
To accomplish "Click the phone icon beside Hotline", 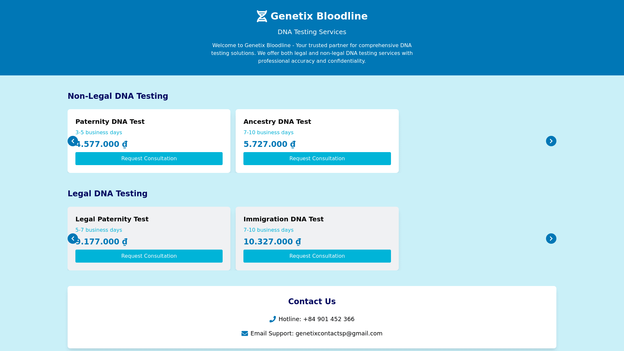I will pos(272,319).
